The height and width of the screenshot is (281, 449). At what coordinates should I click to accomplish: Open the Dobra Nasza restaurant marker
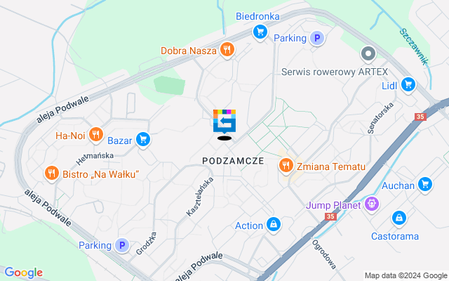[227, 50]
